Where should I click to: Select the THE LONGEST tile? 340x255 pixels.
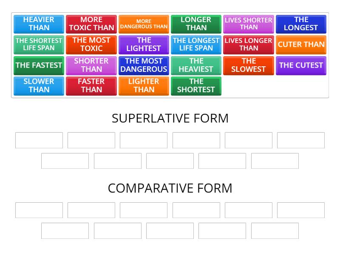(x=301, y=23)
